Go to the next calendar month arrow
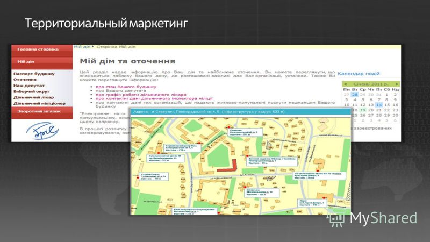The image size is (430, 242). pos(397,84)
